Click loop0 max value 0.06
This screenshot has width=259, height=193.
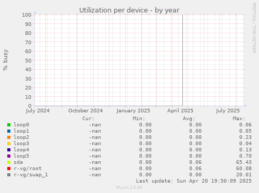click(x=245, y=125)
